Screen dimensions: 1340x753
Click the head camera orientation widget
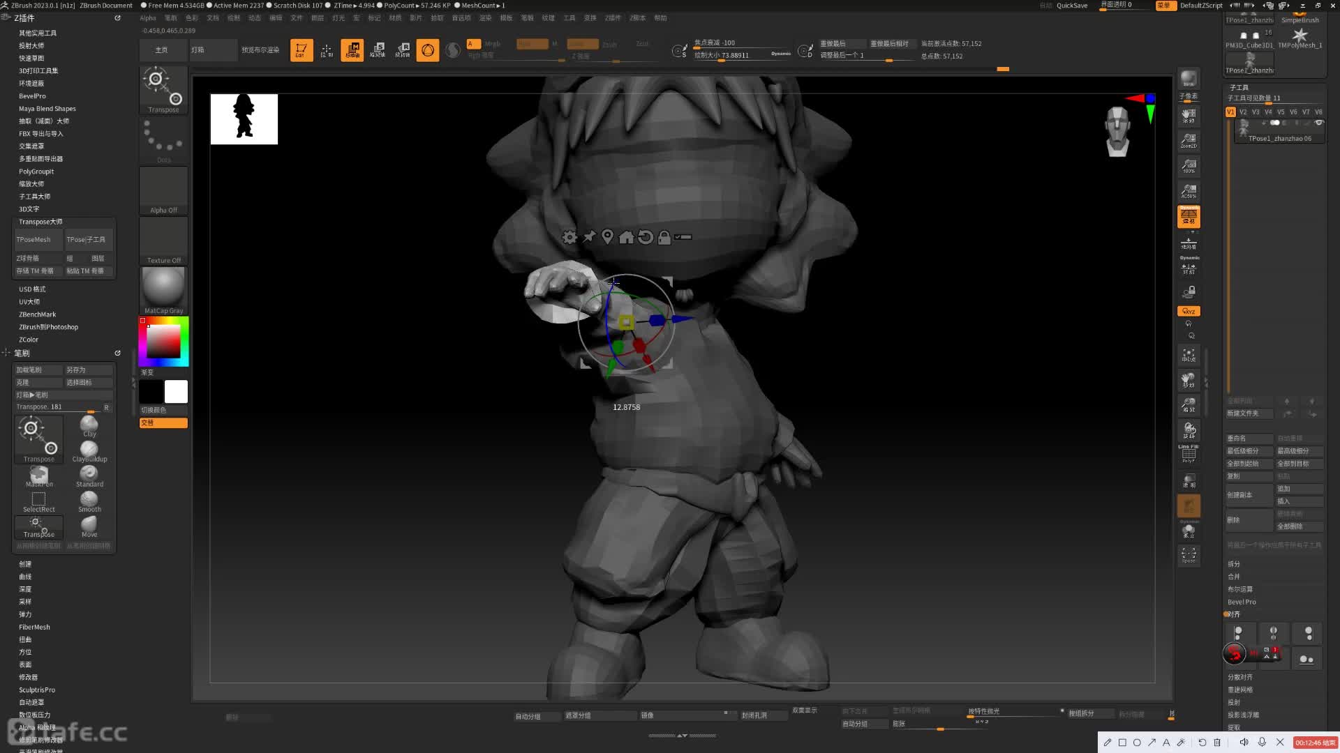point(1118,131)
